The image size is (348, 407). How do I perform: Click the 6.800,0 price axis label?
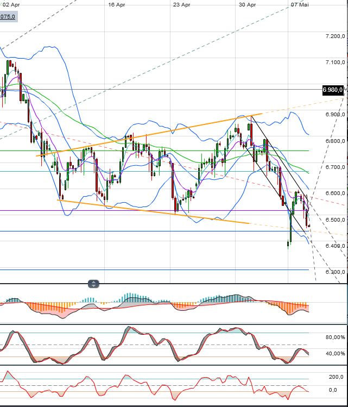pos(335,141)
